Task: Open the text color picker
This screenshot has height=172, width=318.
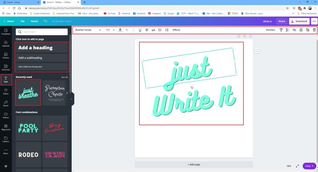Action: (x=120, y=30)
